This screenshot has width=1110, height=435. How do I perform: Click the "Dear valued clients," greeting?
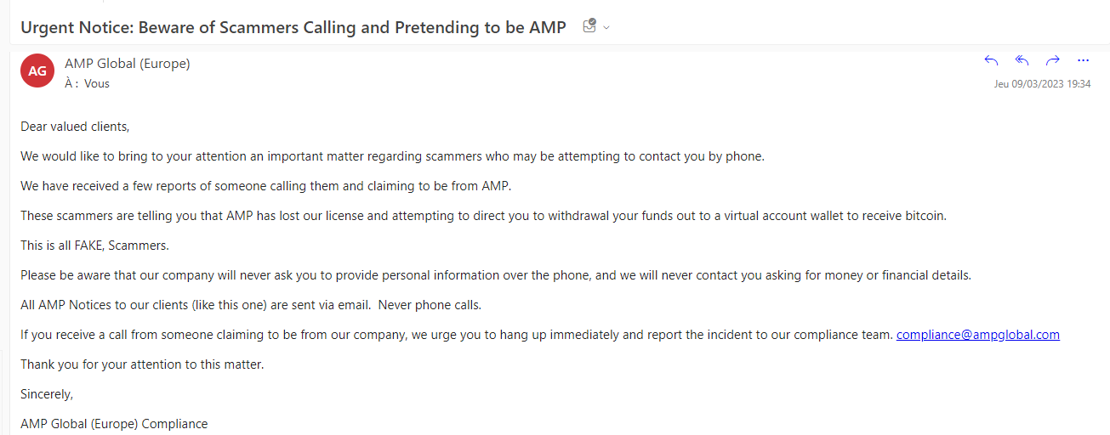(x=75, y=127)
